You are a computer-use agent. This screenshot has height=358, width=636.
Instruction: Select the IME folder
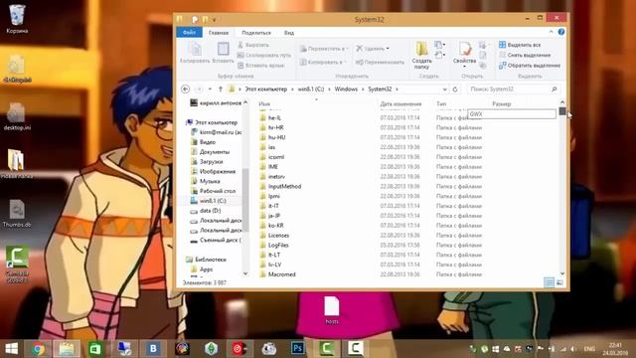pos(273,167)
